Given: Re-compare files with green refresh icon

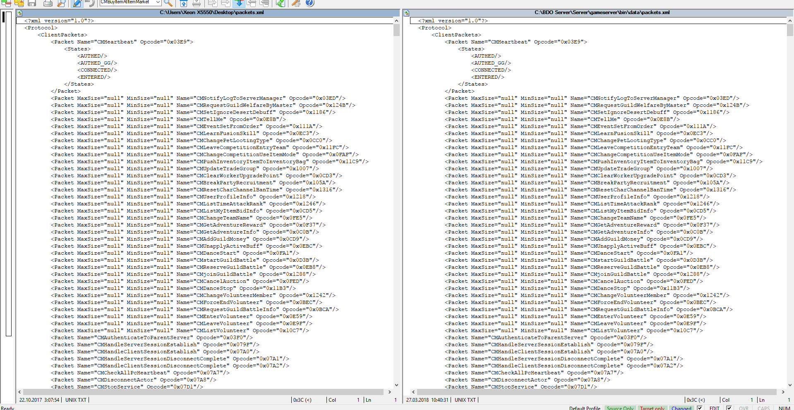Looking at the screenshot, I should click(281, 3).
